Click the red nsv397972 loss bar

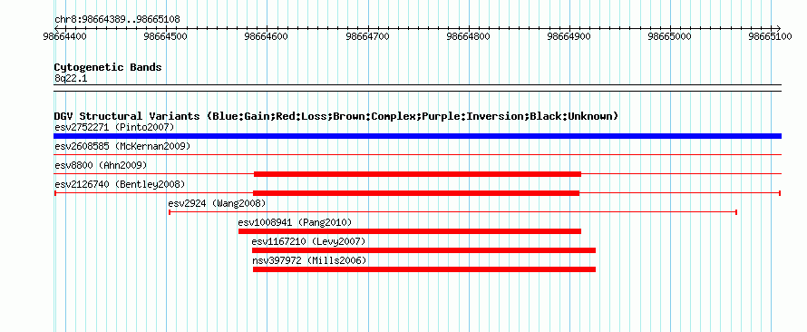(424, 269)
